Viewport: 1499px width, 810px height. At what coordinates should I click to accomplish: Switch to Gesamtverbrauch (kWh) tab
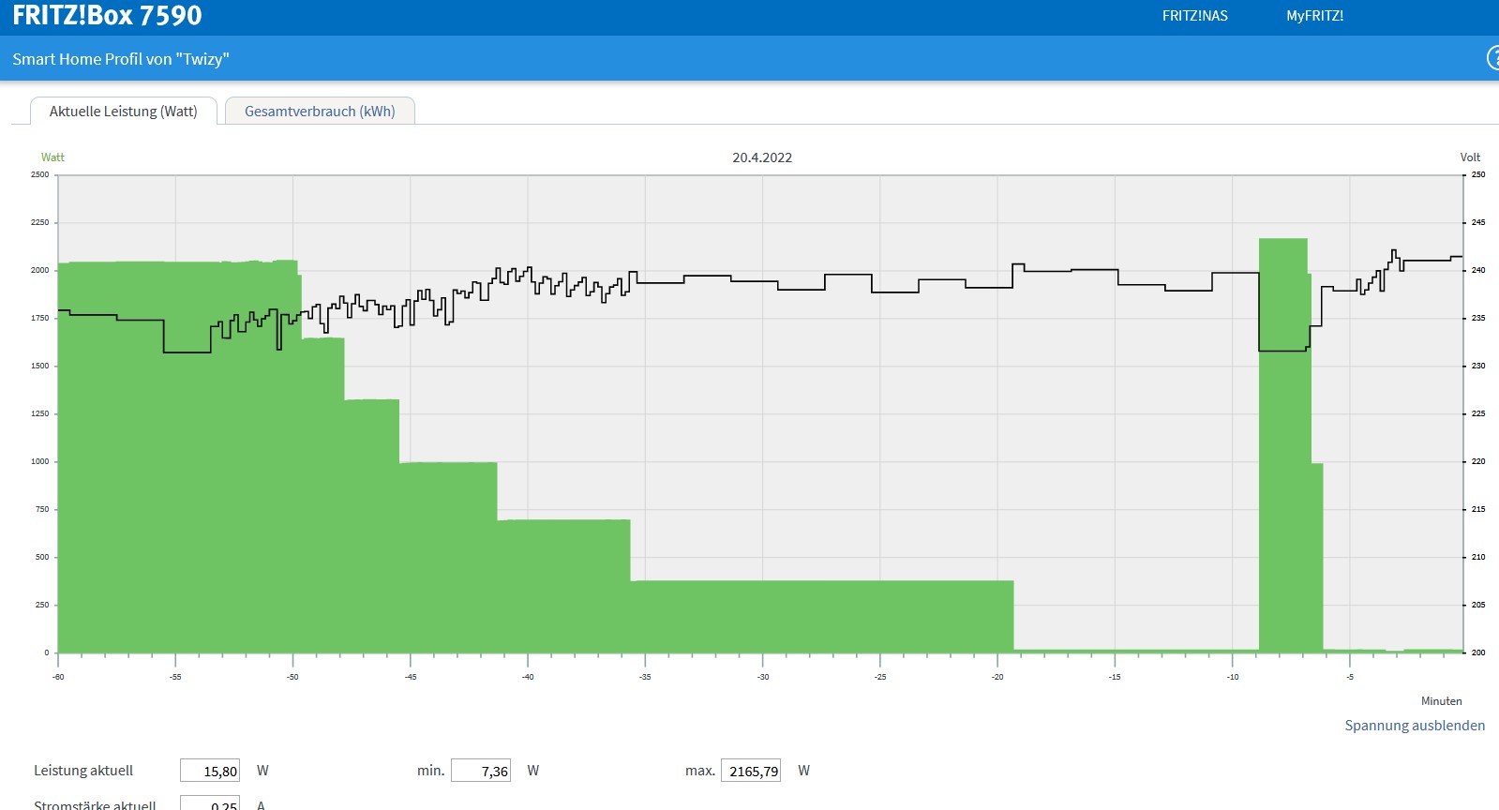[320, 111]
